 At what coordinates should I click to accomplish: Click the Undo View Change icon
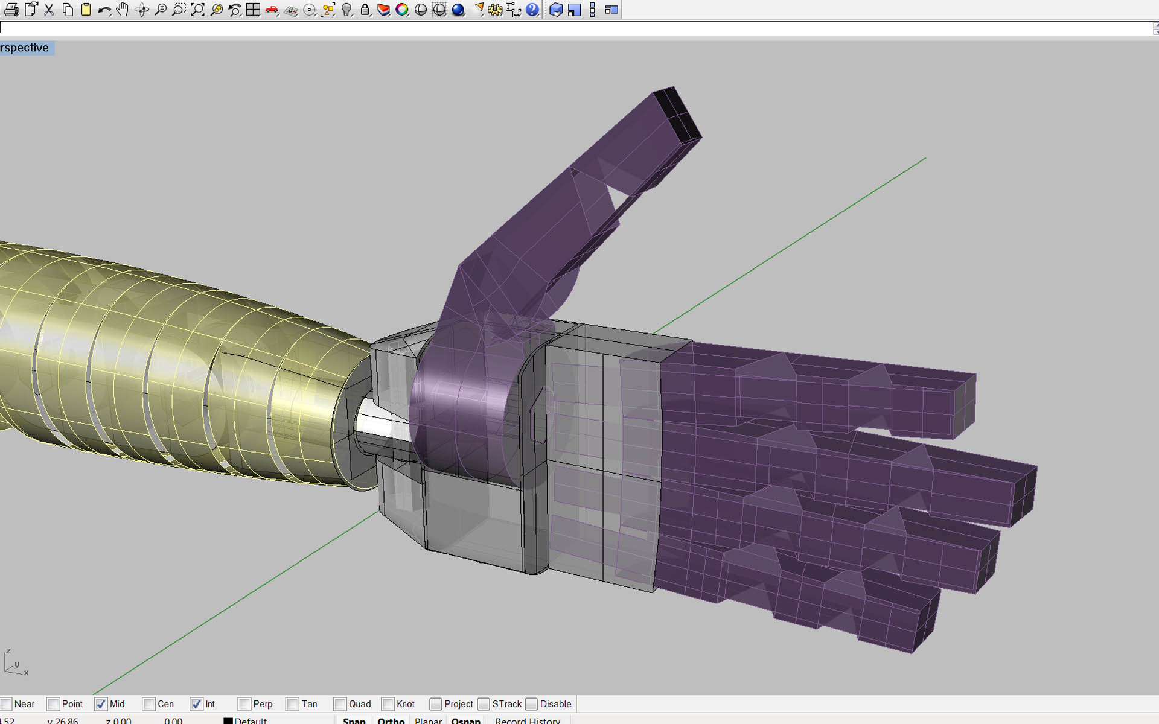pos(235,10)
